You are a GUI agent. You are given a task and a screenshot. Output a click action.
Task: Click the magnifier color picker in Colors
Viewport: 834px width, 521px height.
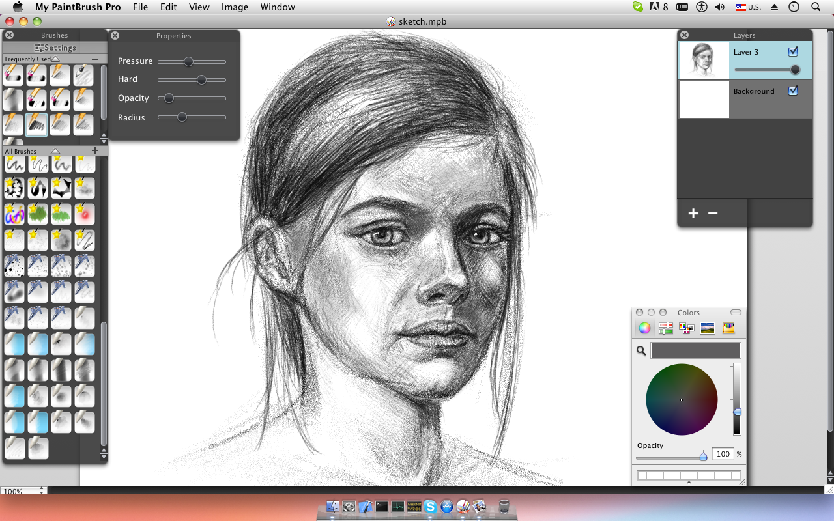(641, 351)
